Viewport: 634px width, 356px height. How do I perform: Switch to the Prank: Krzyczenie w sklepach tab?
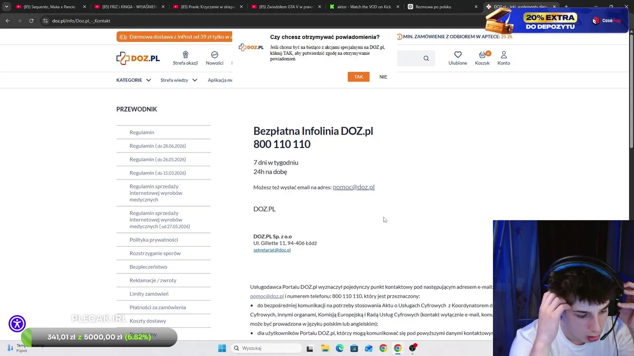coord(208,7)
